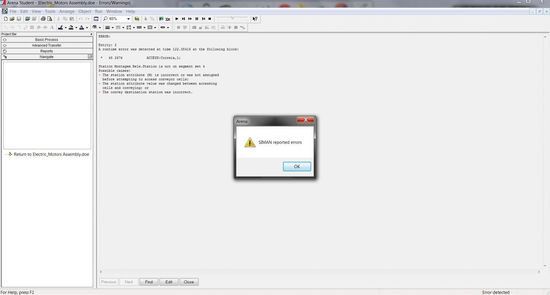Click the Find button
The height and width of the screenshot is (295, 550).
149,282
